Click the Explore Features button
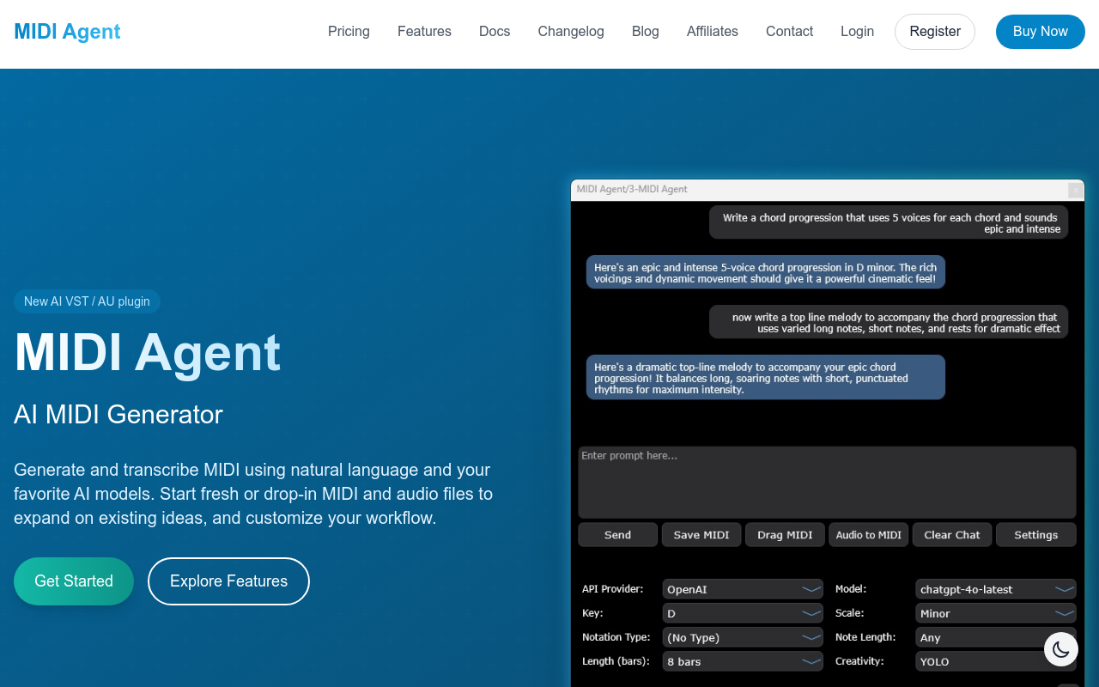 click(228, 581)
